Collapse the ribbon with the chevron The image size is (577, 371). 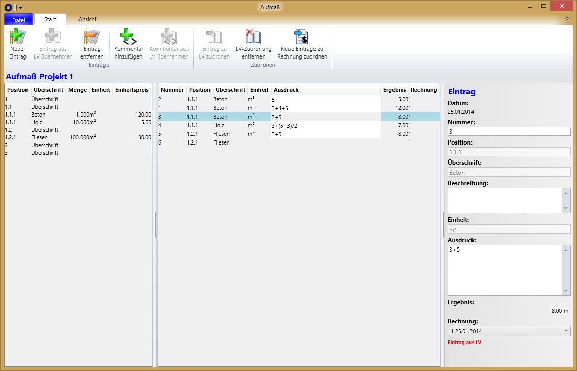(x=567, y=19)
